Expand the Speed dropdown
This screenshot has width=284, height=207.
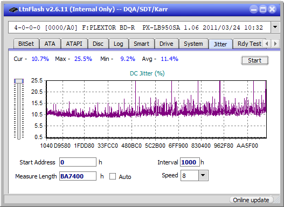click(x=203, y=175)
